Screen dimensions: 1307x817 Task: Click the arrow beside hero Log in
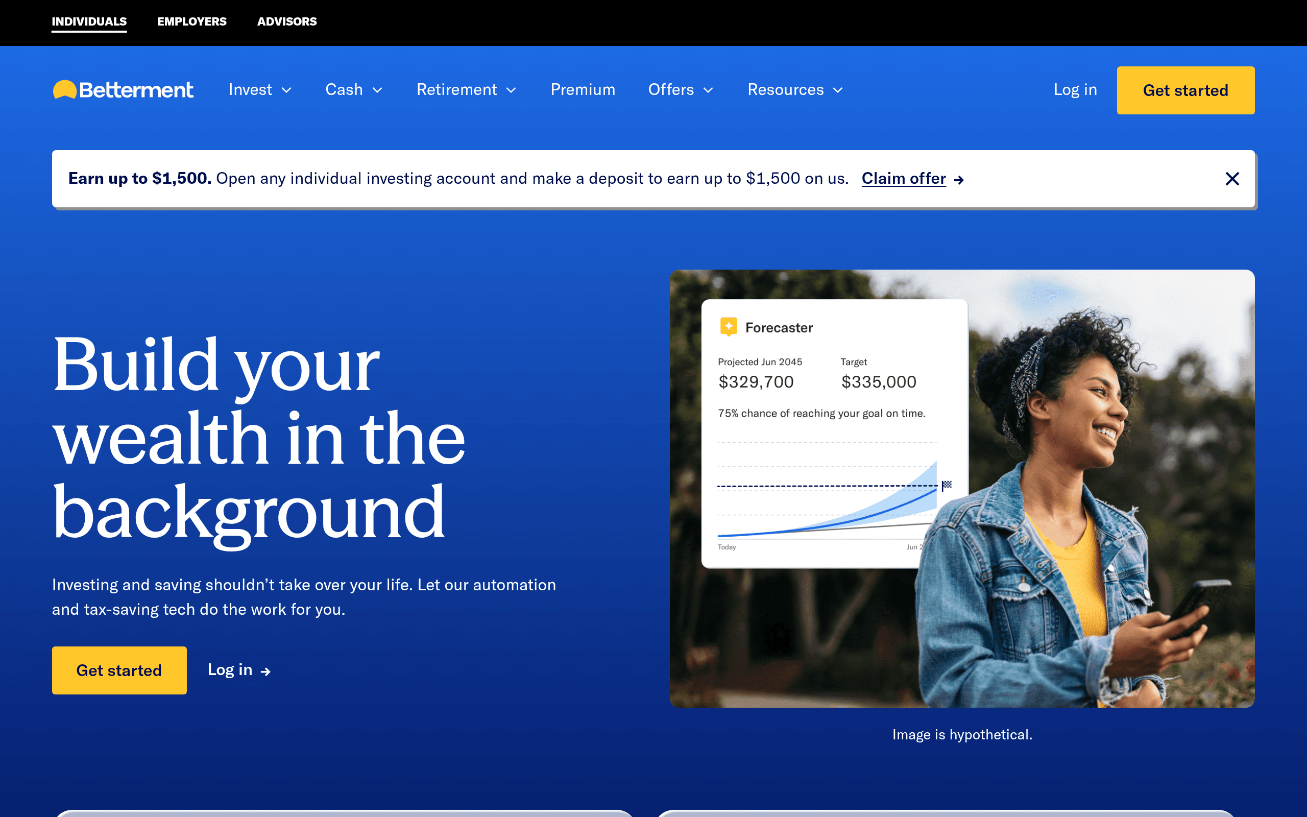point(265,671)
